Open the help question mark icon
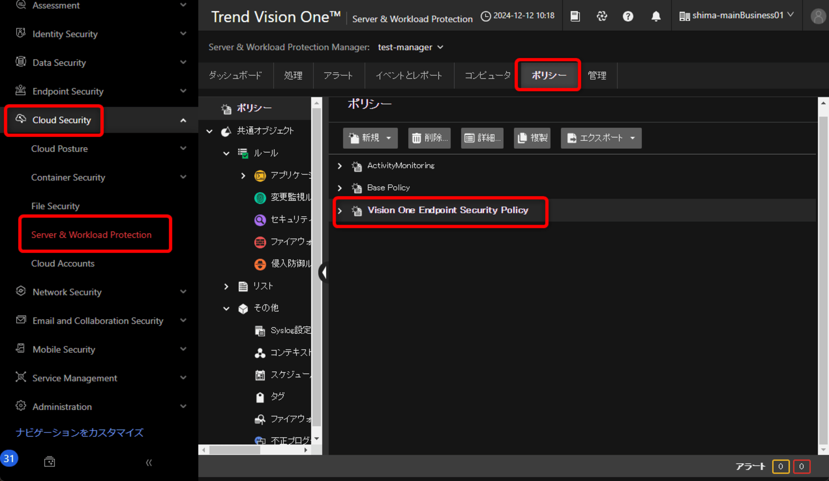Screen dimensions: 829x481 [x=628, y=16]
